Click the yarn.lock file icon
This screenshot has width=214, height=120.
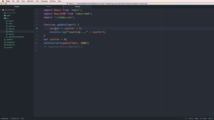(5, 47)
